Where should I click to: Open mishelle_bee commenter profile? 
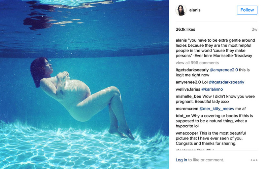click(x=188, y=97)
